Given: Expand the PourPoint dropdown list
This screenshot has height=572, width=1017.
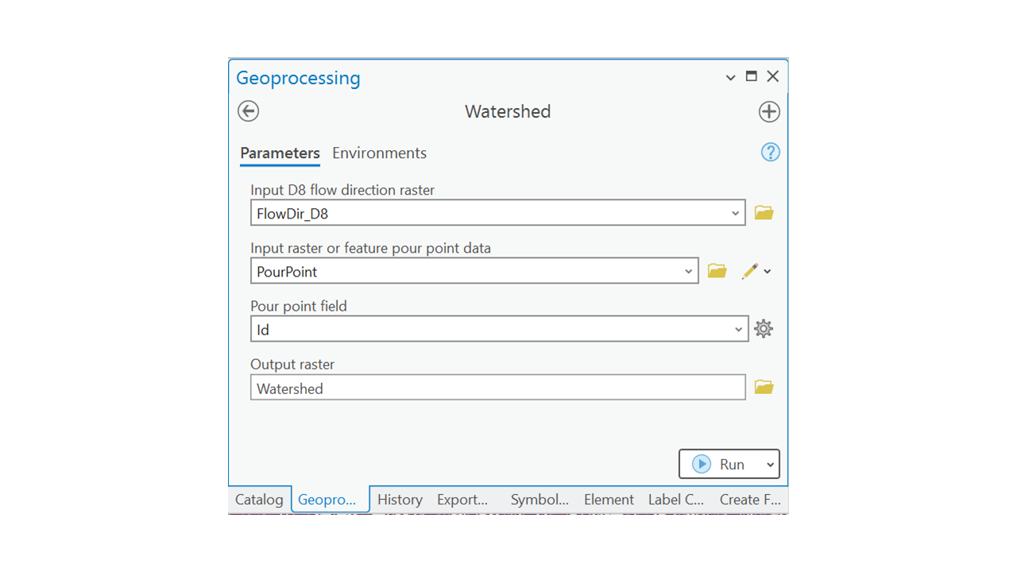Looking at the screenshot, I should (x=688, y=271).
